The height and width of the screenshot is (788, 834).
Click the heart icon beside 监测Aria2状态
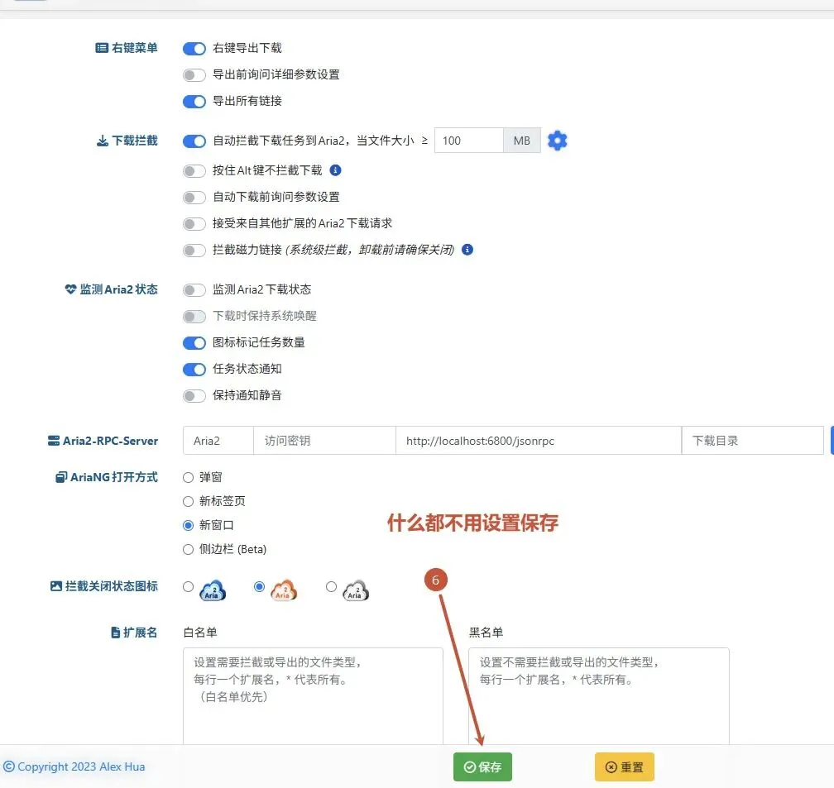point(71,289)
